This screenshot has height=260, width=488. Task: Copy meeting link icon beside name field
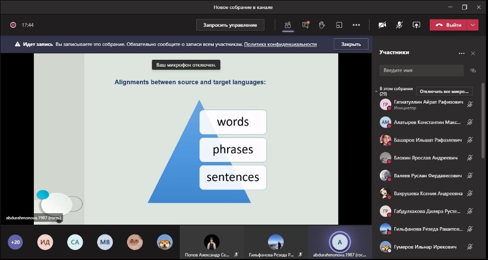point(473,71)
